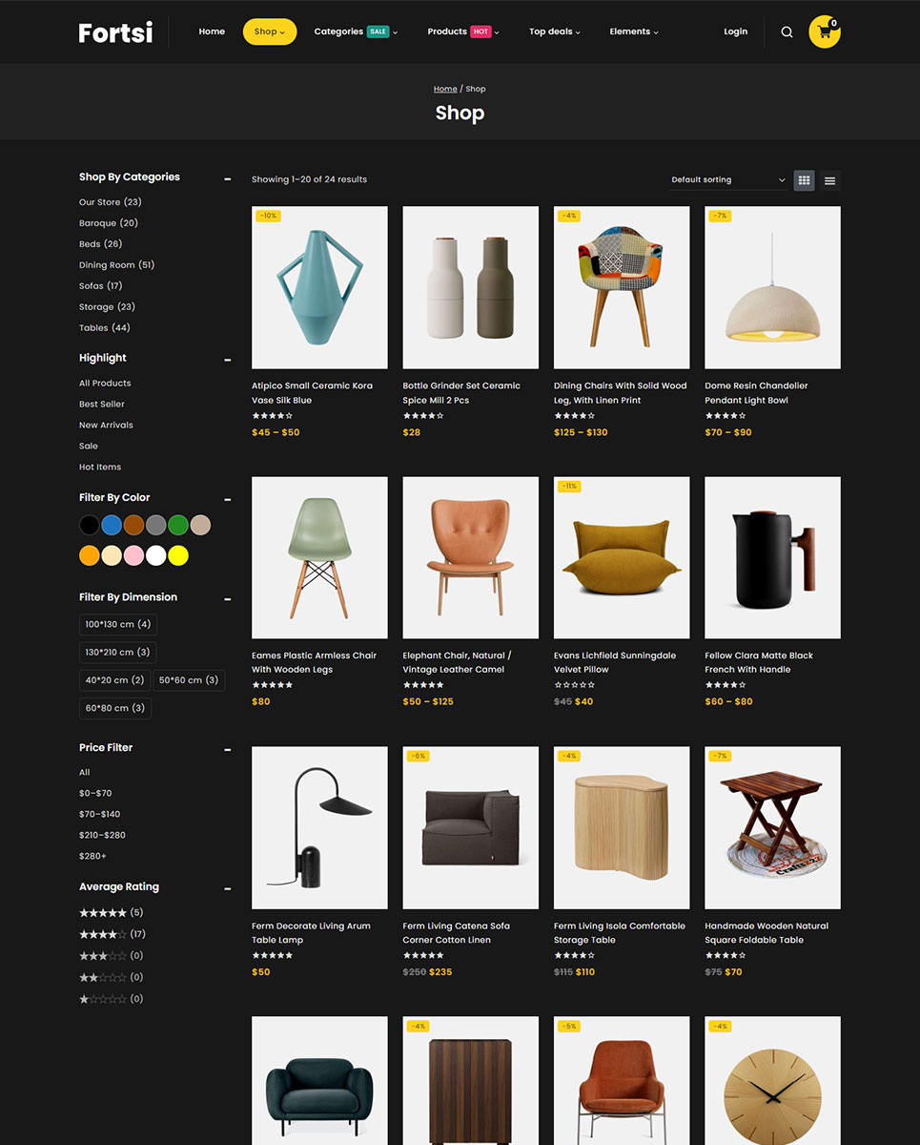Open the Categories menu
Viewport: 920px width, 1145px height.
click(356, 31)
